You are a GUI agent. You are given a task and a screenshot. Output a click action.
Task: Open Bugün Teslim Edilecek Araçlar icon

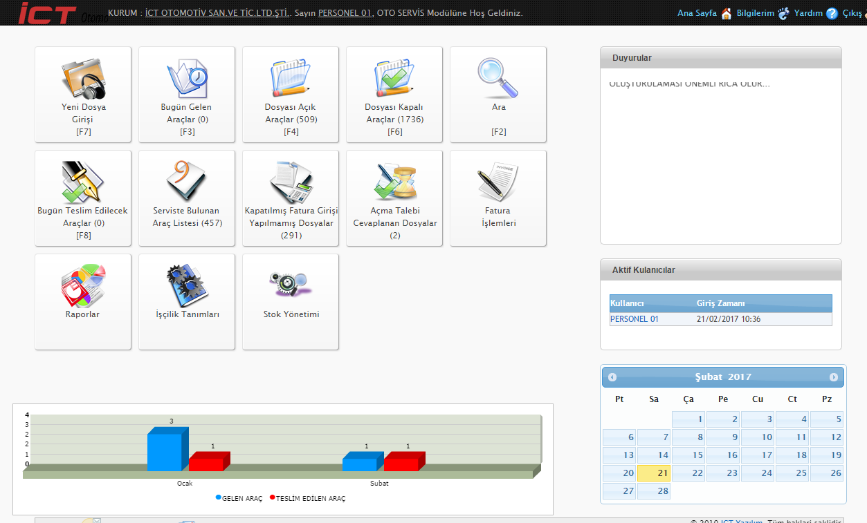pos(83,182)
